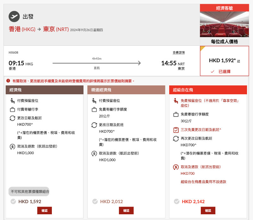Click the HKD 1,592 economy price box
Screen dimensions: 253x220
225,61
